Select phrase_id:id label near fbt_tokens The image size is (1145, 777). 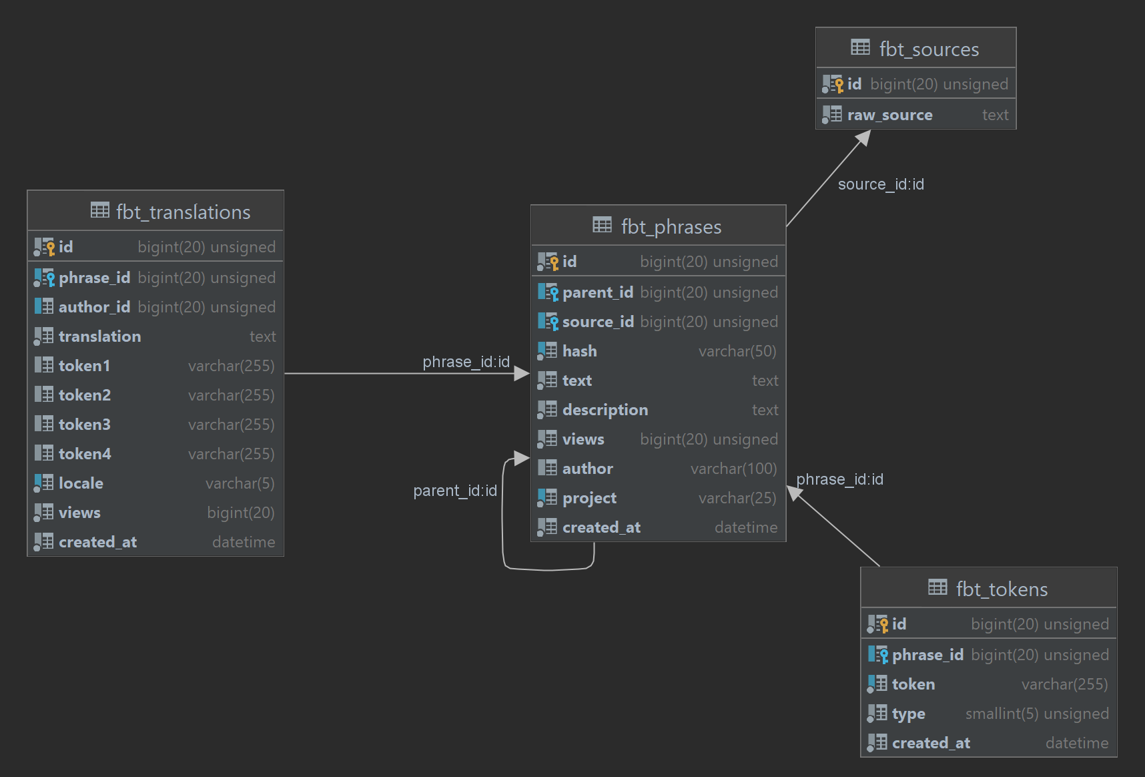[839, 479]
